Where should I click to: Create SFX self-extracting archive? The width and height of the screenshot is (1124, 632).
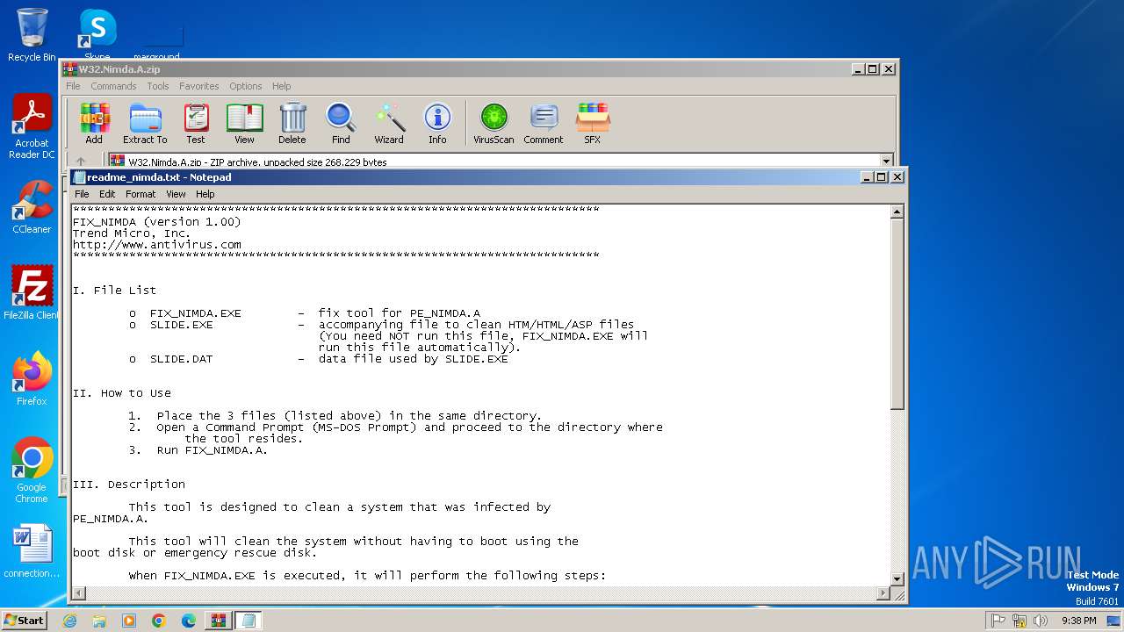tap(593, 123)
